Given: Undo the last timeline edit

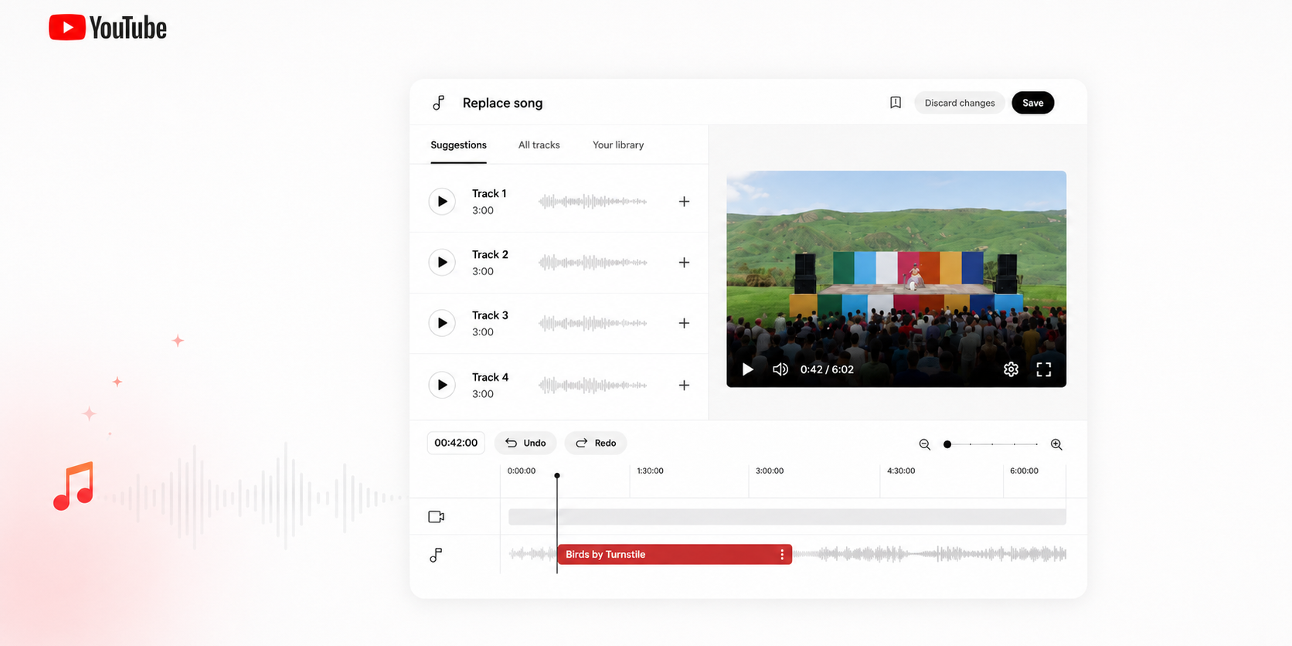Looking at the screenshot, I should 525,443.
